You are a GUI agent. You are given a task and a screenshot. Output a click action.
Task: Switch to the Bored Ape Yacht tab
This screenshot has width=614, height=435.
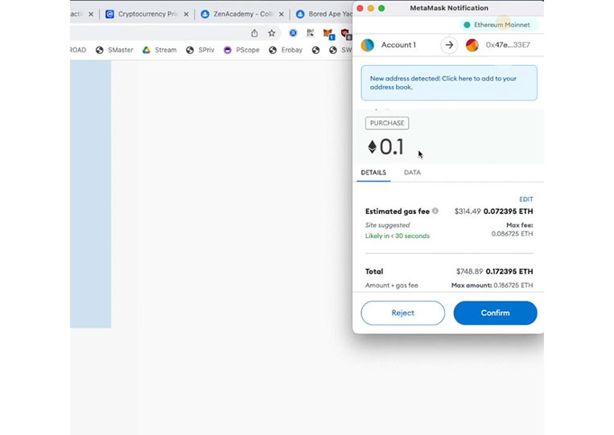325,14
